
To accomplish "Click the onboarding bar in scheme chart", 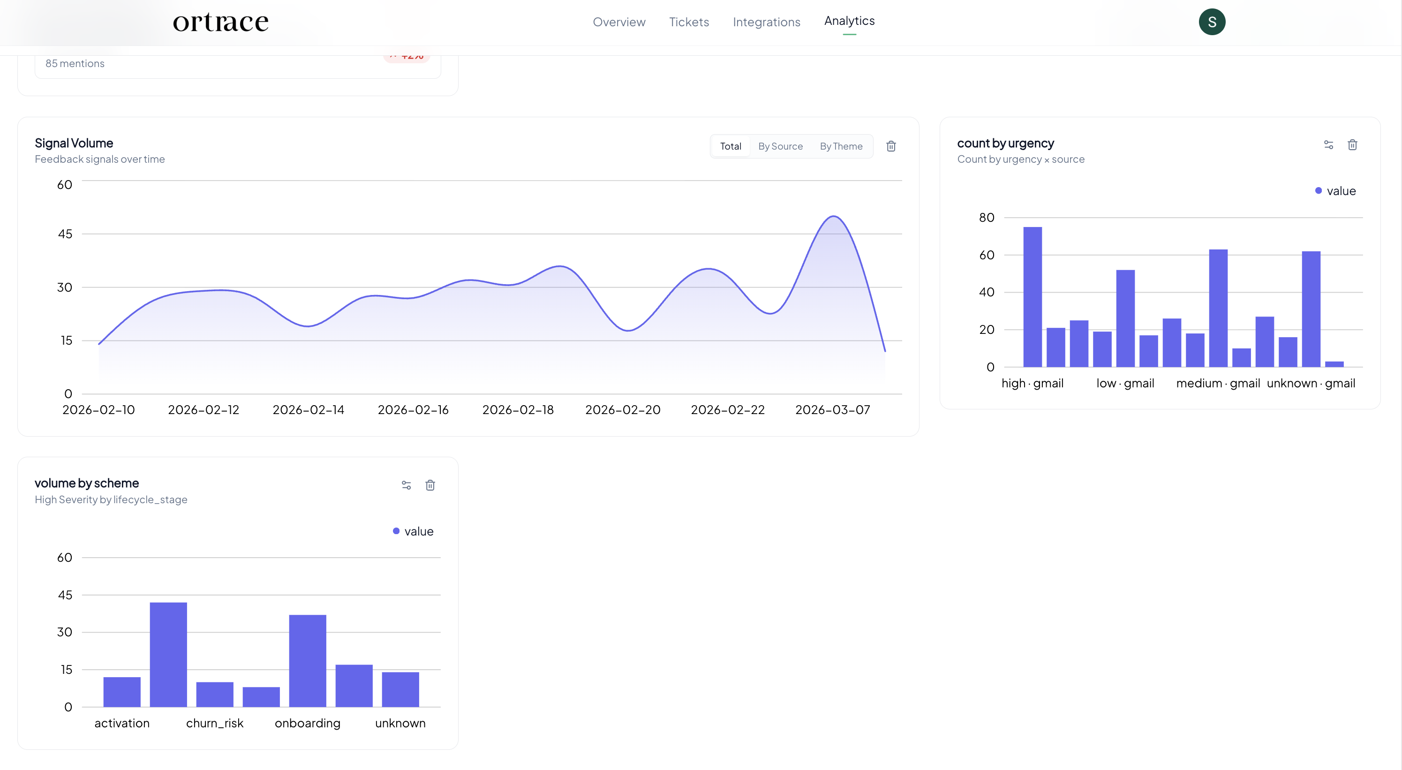I will coord(308,661).
